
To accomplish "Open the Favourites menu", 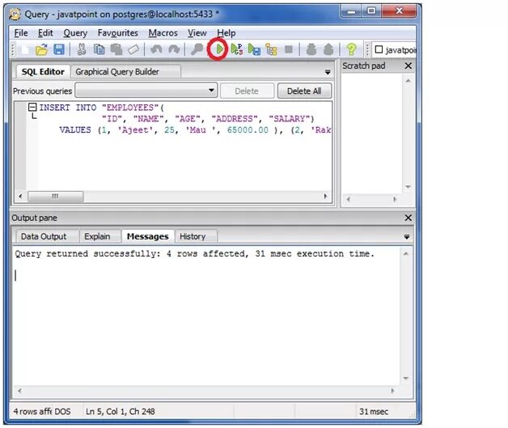I will (118, 33).
